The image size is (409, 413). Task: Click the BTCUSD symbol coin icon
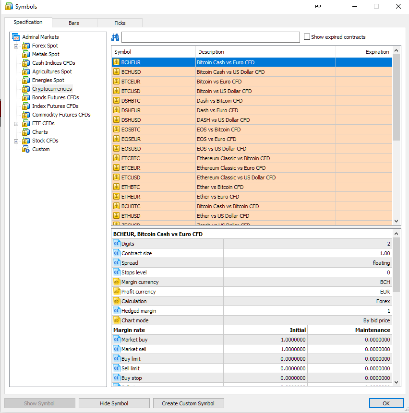click(x=116, y=91)
